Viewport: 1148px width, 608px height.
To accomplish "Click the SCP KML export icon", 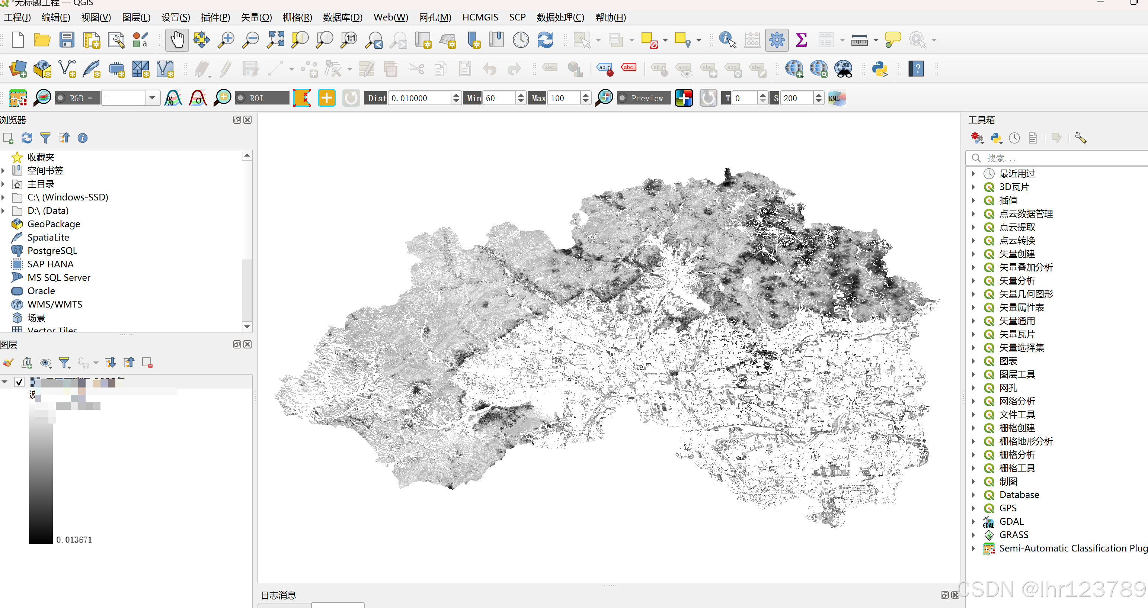I will click(837, 98).
